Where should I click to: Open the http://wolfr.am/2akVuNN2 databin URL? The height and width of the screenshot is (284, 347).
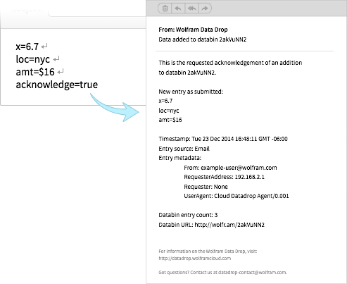tap(229, 225)
